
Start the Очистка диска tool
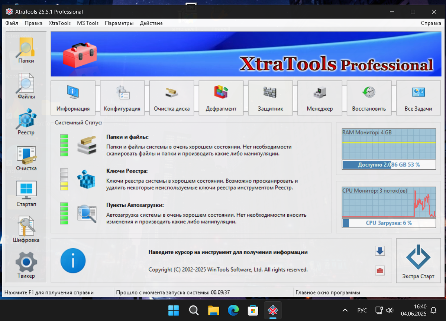click(x=172, y=98)
